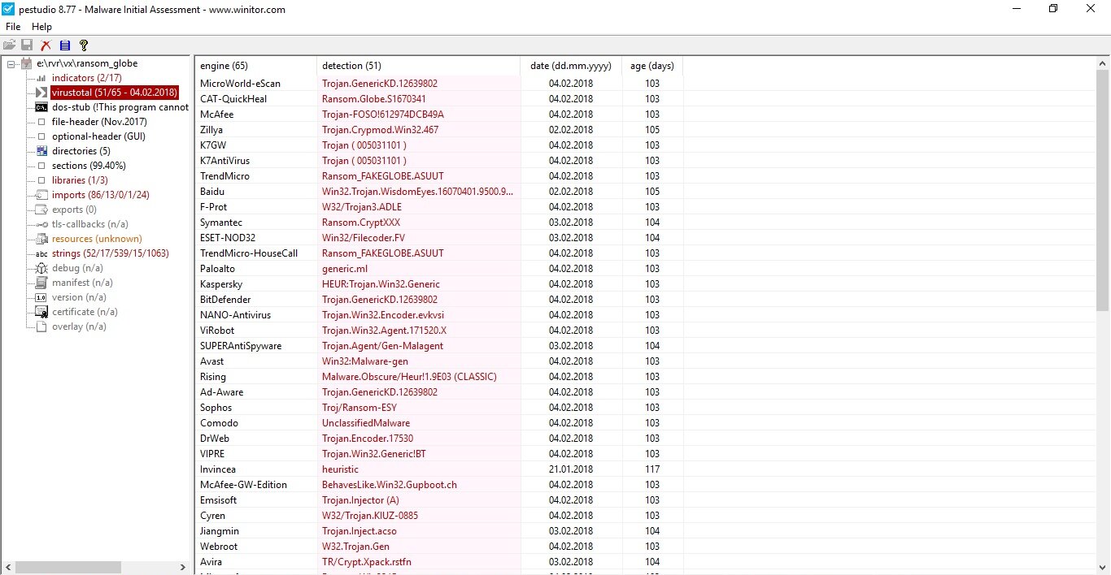Click the Trojan-FOSO!612974DCB49A detection
Screen dimensions: 1111x575
click(383, 114)
